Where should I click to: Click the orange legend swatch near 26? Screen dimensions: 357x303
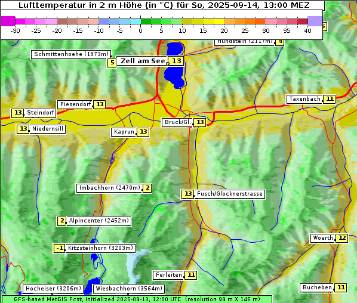click(x=250, y=21)
